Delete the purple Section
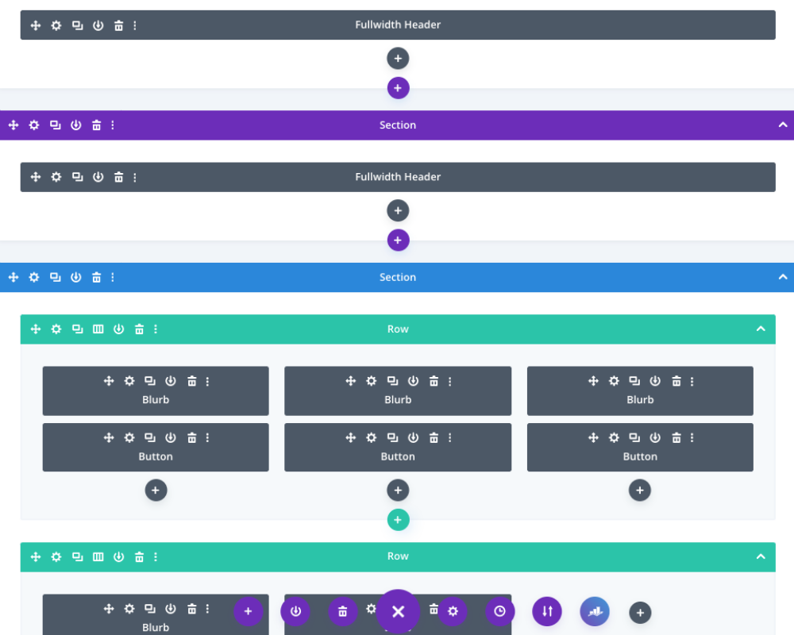794x635 pixels. 96,125
